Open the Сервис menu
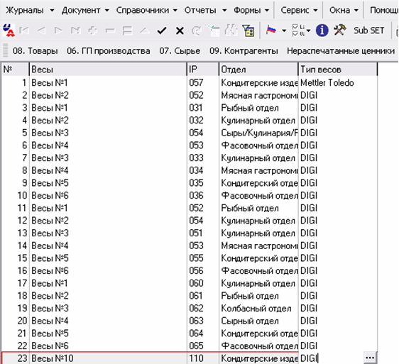This screenshot has height=364, width=399. coord(295,10)
